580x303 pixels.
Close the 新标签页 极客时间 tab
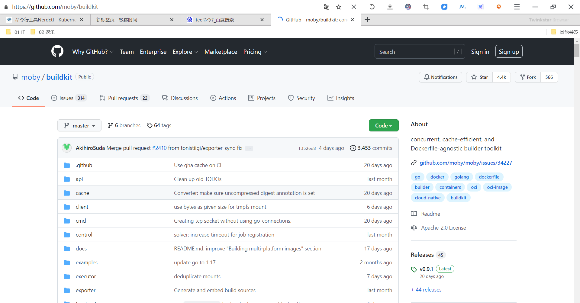click(172, 20)
